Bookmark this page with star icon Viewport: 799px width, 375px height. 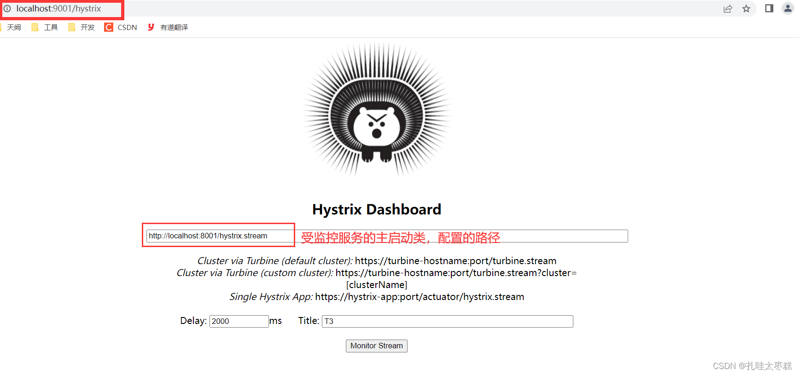[x=747, y=9]
